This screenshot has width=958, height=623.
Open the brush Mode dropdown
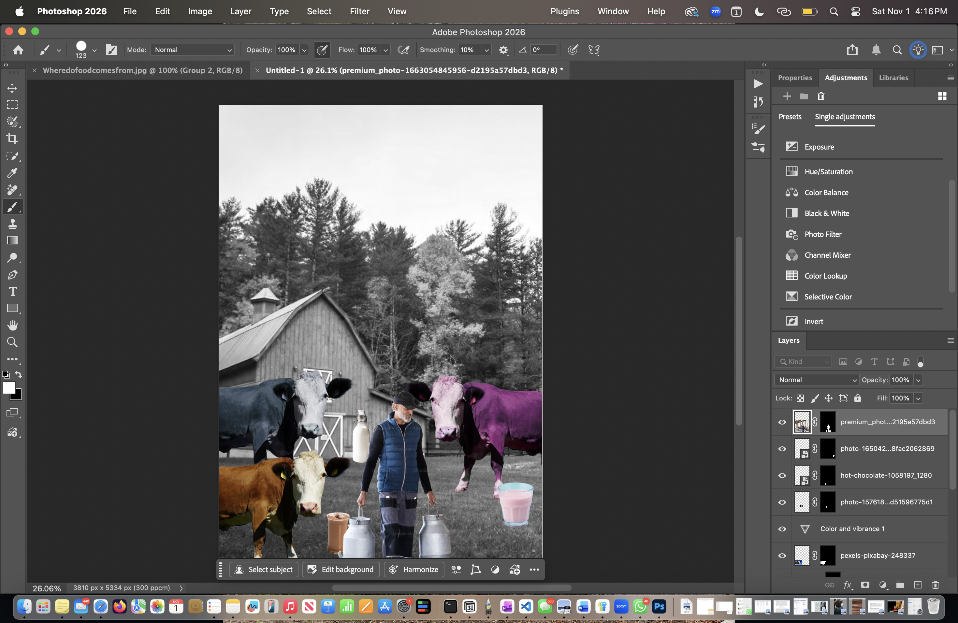192,50
